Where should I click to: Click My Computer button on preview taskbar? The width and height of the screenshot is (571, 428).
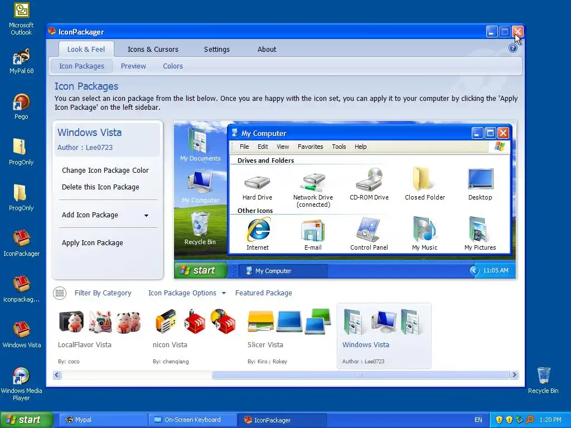(283, 271)
